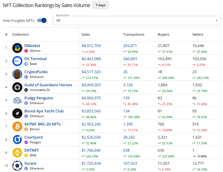Click the Guild of Guardians Heroes icon

point(17,87)
